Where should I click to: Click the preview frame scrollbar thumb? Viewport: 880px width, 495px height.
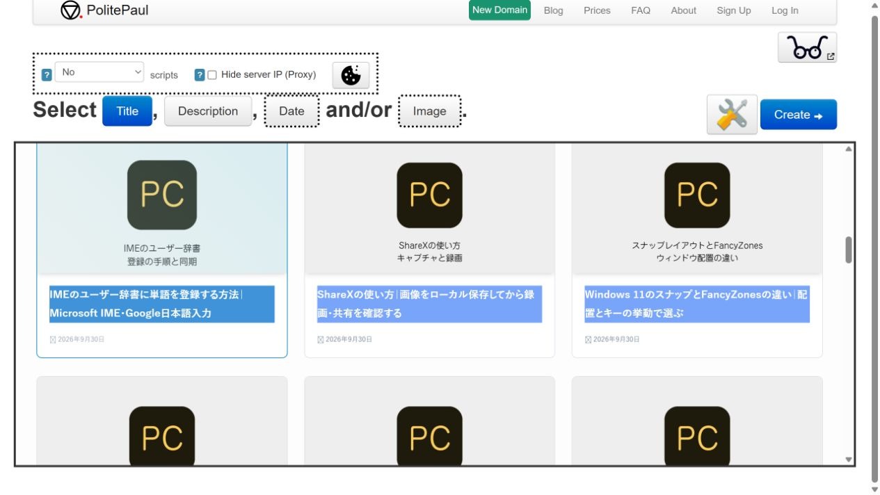849,250
